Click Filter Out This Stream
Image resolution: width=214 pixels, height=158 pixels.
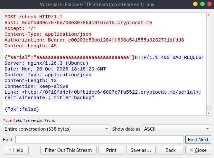(x=68, y=150)
